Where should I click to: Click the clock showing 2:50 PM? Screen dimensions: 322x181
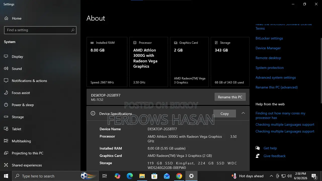301,176
